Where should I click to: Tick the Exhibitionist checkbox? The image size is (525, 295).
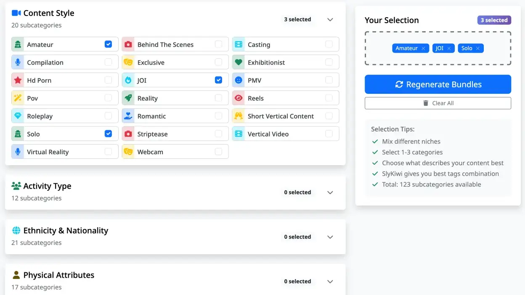329,62
